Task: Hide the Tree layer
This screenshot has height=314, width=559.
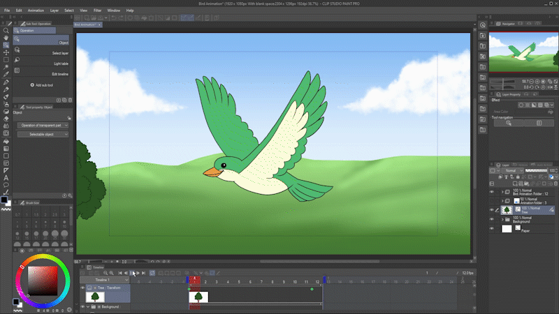Action: (x=491, y=209)
